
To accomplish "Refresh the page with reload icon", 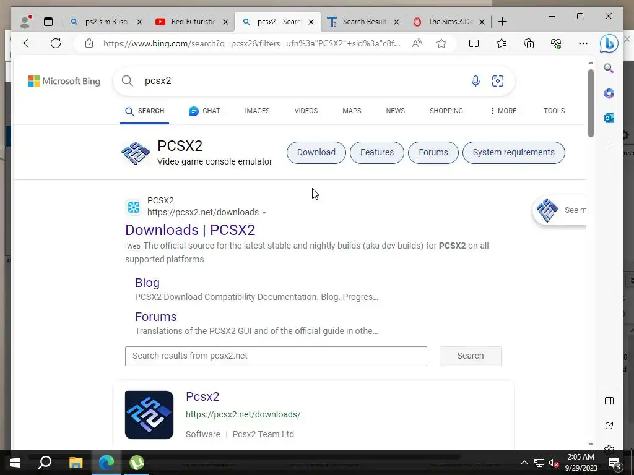I will [x=56, y=43].
